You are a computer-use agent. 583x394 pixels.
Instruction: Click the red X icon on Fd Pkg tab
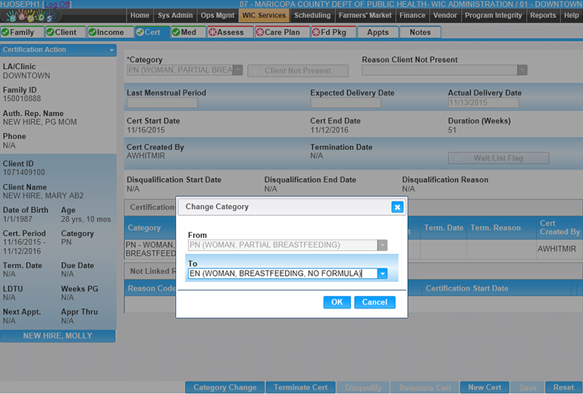point(316,33)
